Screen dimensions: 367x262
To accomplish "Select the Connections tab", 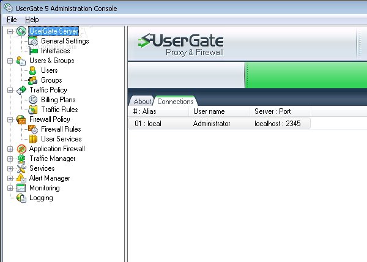I will pyautogui.click(x=176, y=102).
